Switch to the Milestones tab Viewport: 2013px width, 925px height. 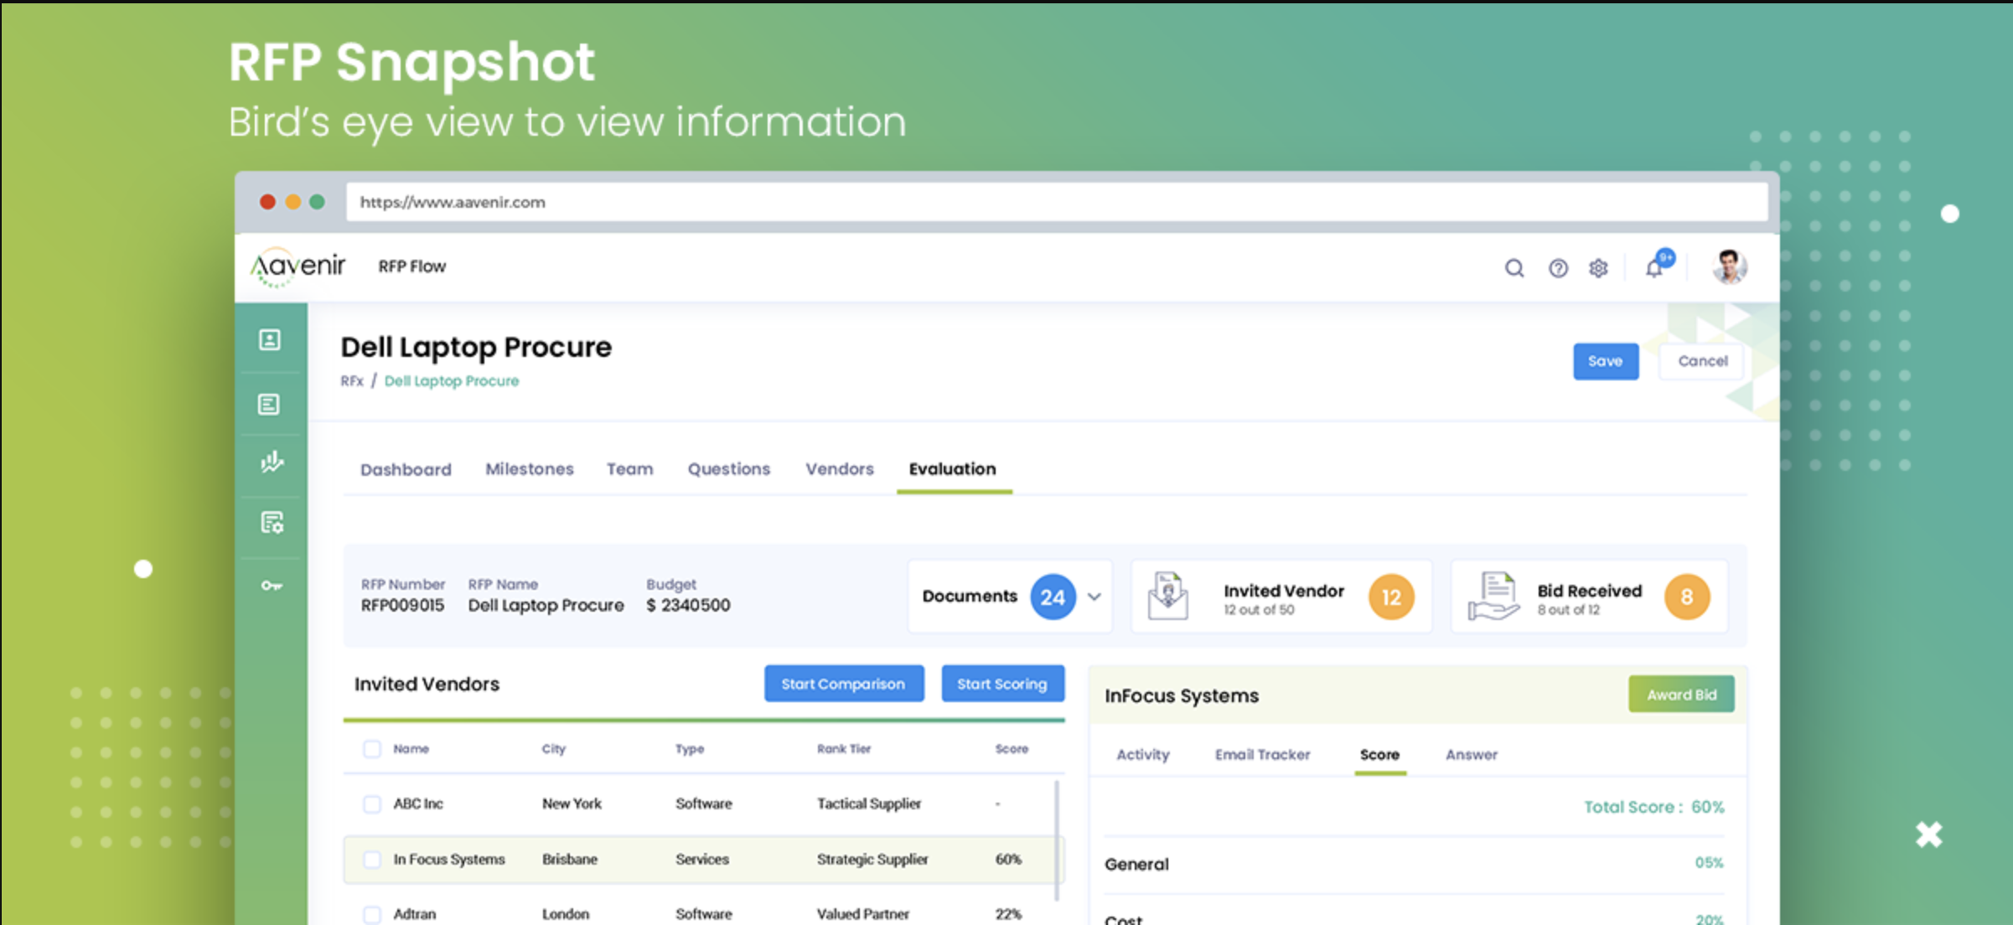click(529, 469)
